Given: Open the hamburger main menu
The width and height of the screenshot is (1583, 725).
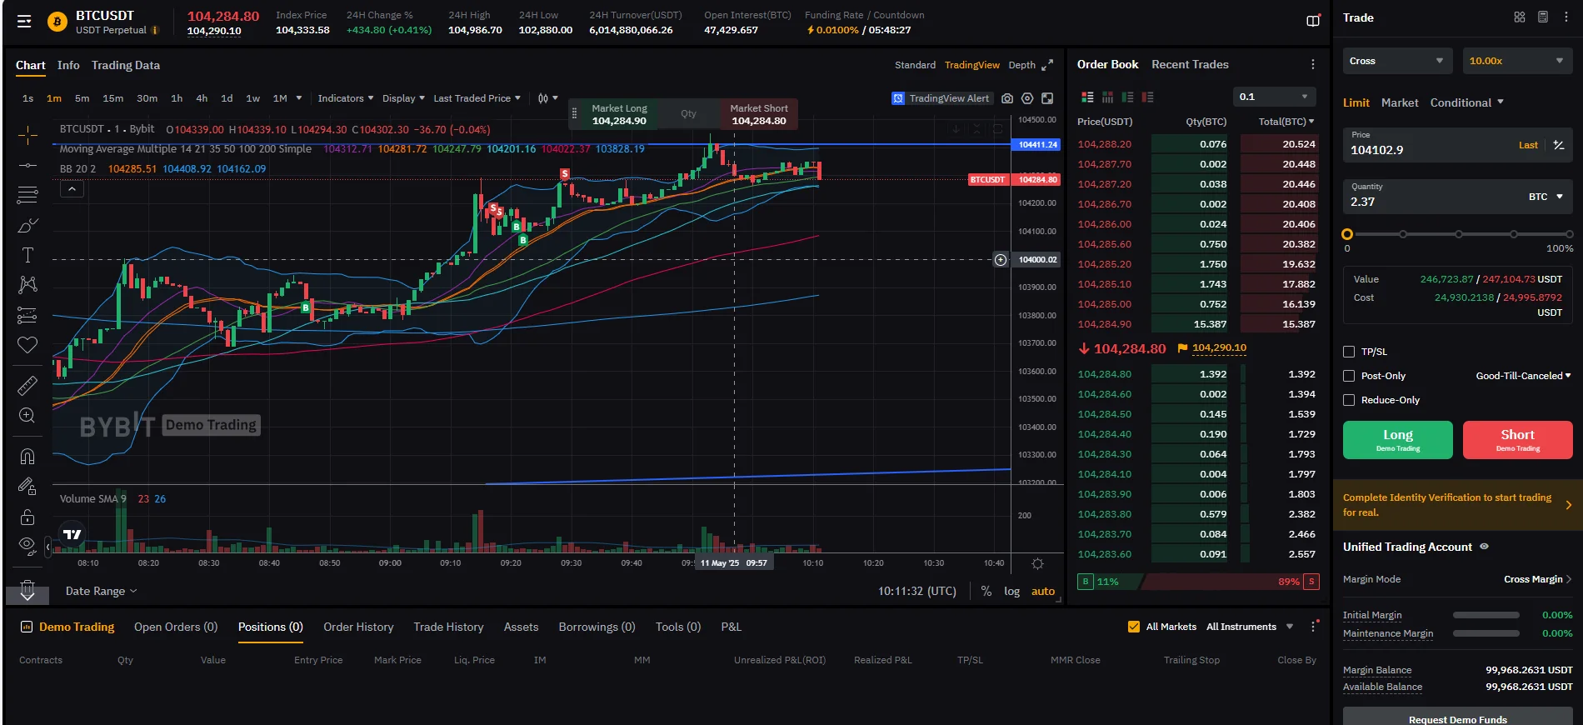Looking at the screenshot, I should pyautogui.click(x=24, y=22).
